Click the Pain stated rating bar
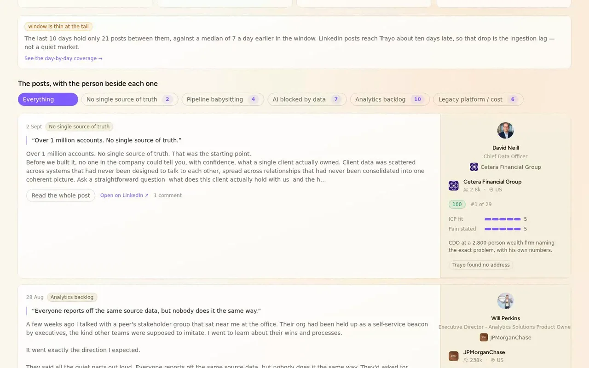The height and width of the screenshot is (368, 589). pos(502,229)
